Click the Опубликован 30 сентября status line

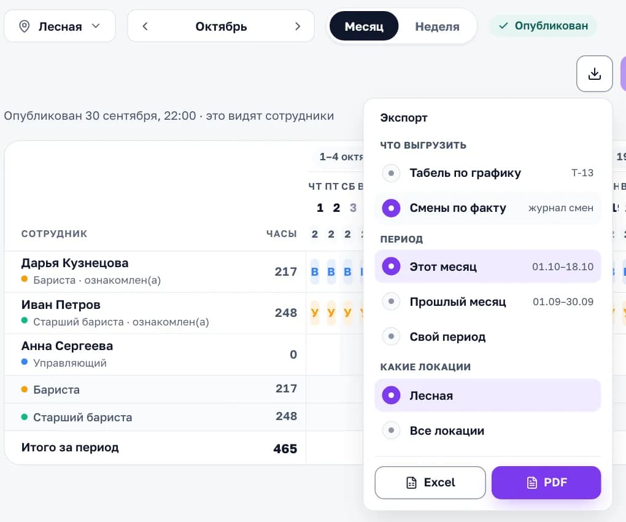[x=169, y=116]
